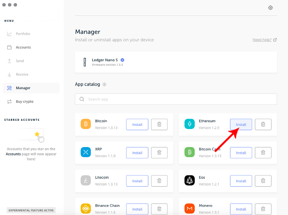Click the Need help? link
The width and height of the screenshot is (288, 215).
click(262, 40)
